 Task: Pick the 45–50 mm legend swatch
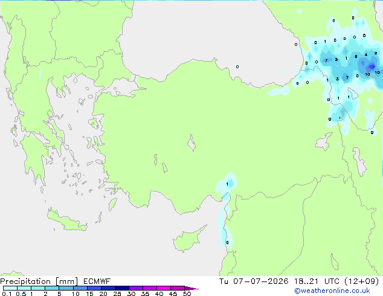click(x=178, y=288)
